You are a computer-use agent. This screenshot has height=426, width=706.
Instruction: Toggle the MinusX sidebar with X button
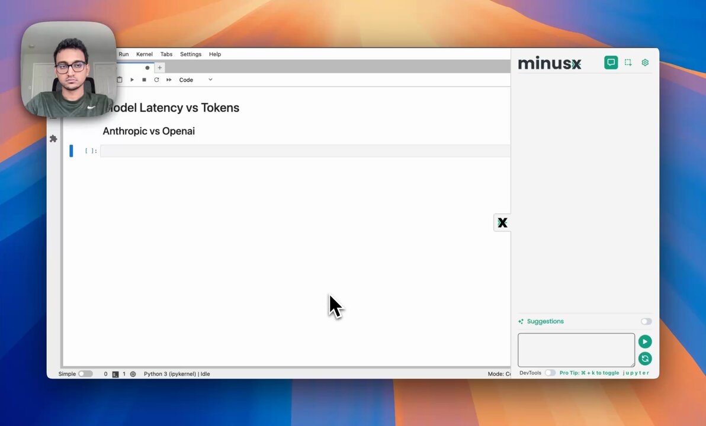(x=502, y=222)
